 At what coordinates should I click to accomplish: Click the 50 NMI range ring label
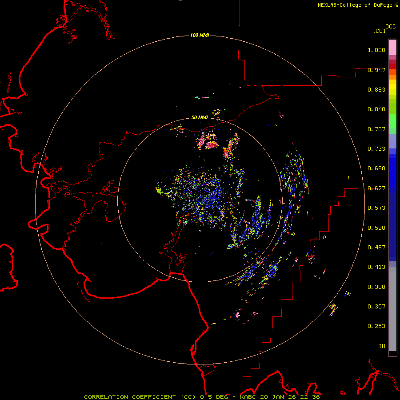[200, 117]
